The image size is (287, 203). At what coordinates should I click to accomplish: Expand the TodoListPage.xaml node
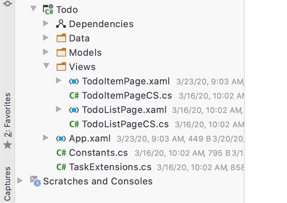click(x=58, y=109)
